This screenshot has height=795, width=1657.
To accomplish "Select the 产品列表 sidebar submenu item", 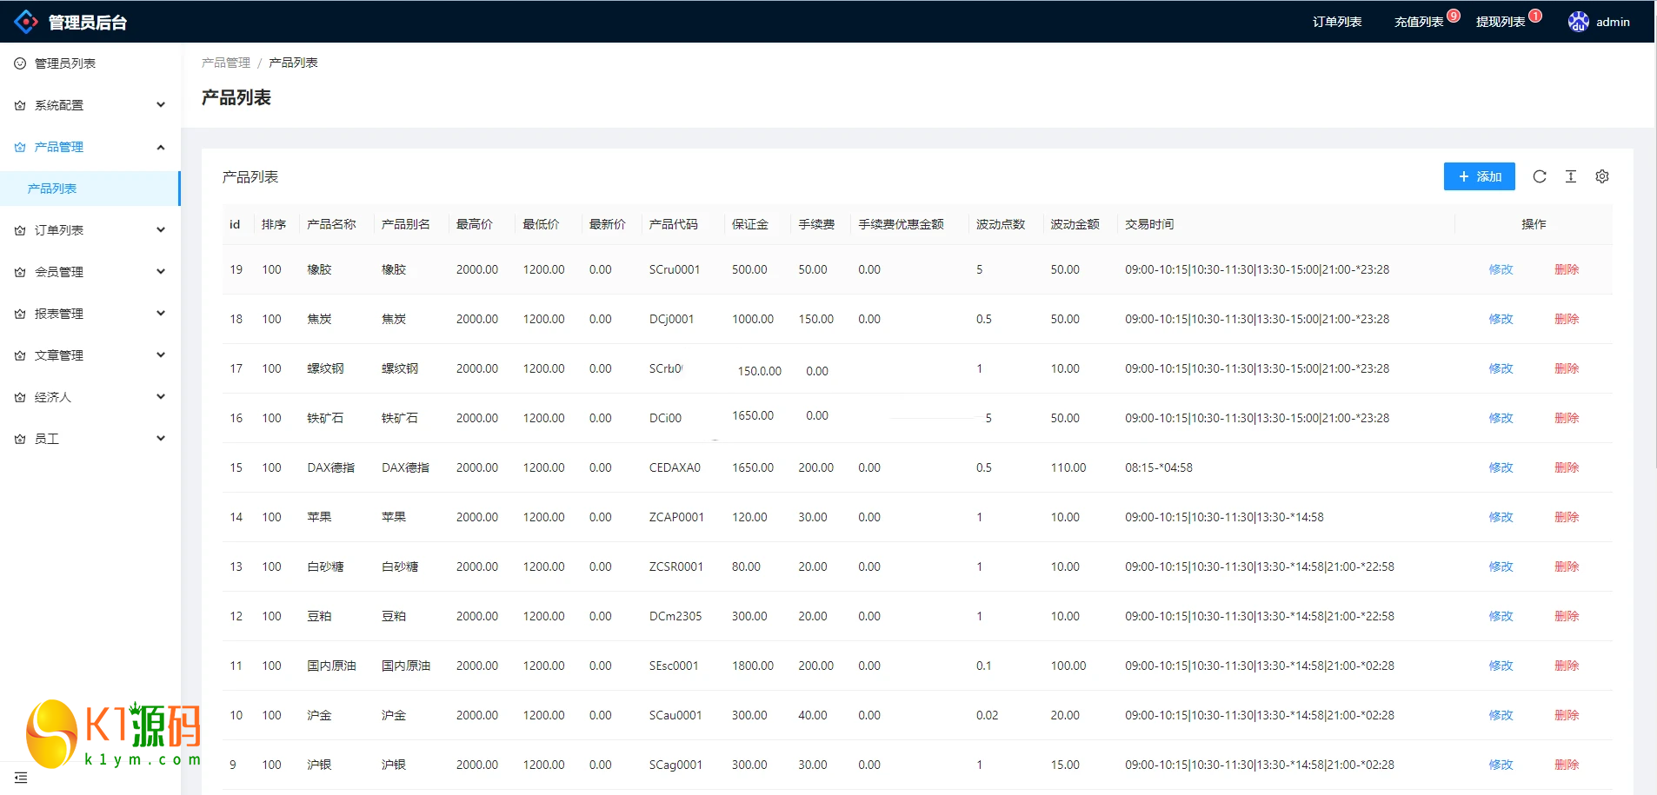I will [x=52, y=189].
